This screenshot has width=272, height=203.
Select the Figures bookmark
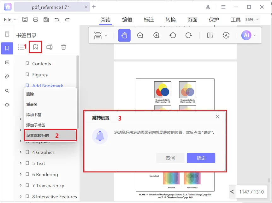click(x=40, y=75)
